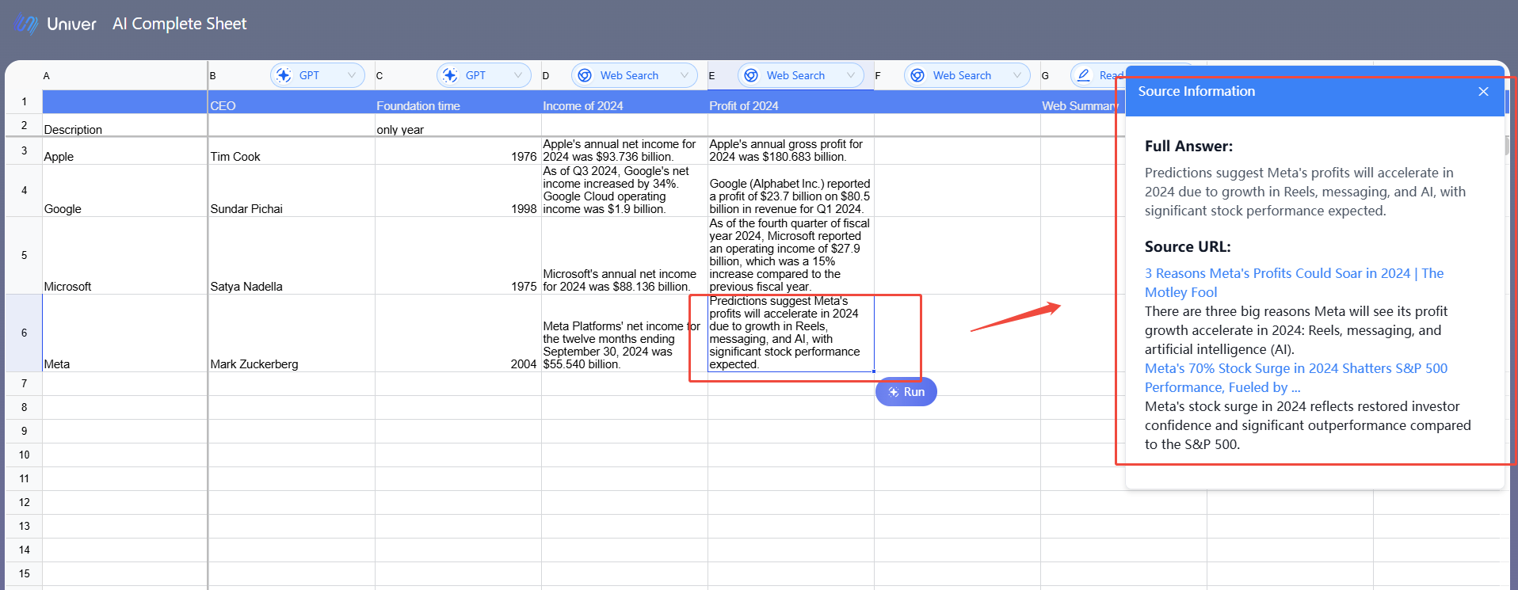
Task: Select the Meta Platforms' net income cell
Action: 624,333
